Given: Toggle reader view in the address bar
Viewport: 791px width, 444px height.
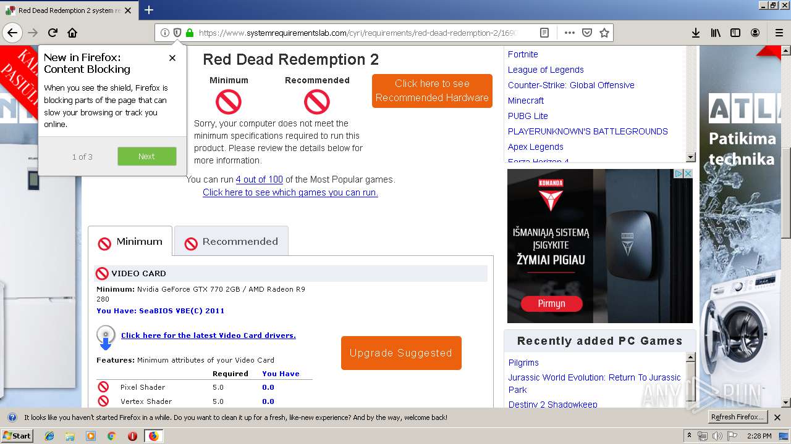Looking at the screenshot, I should 544,33.
